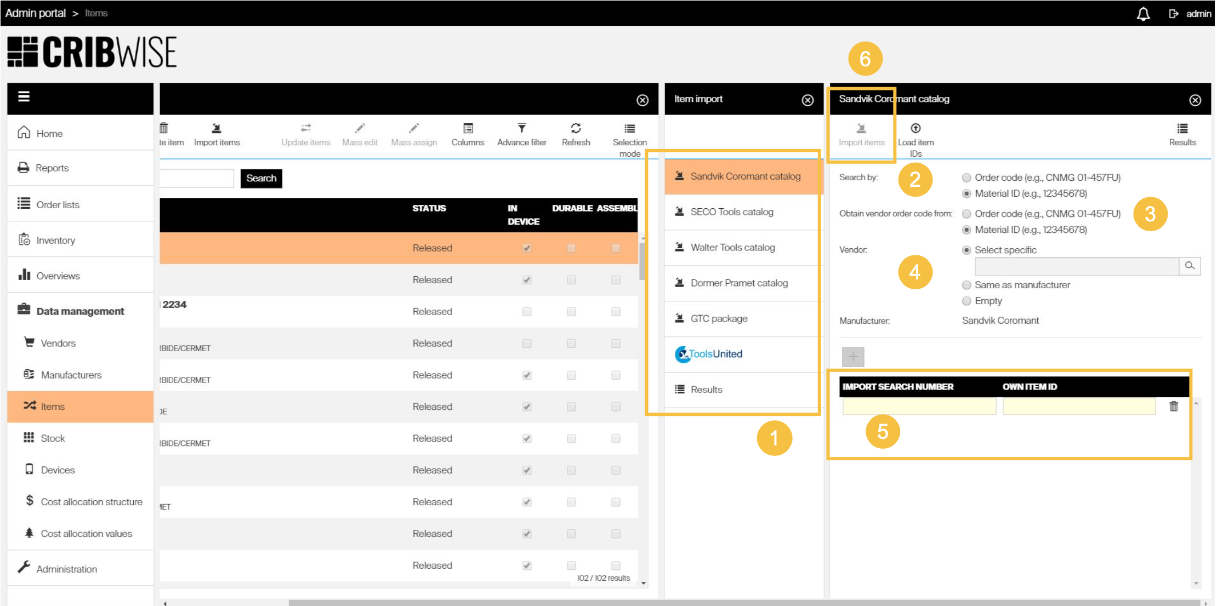
Task: Go to Order lists
Action: pyautogui.click(x=80, y=204)
